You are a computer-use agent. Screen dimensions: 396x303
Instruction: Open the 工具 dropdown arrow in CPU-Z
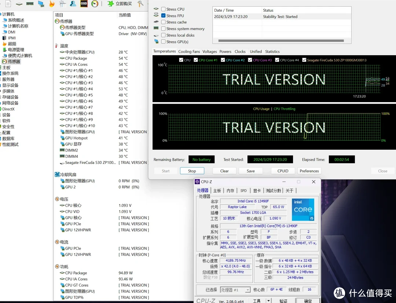coord(268,301)
